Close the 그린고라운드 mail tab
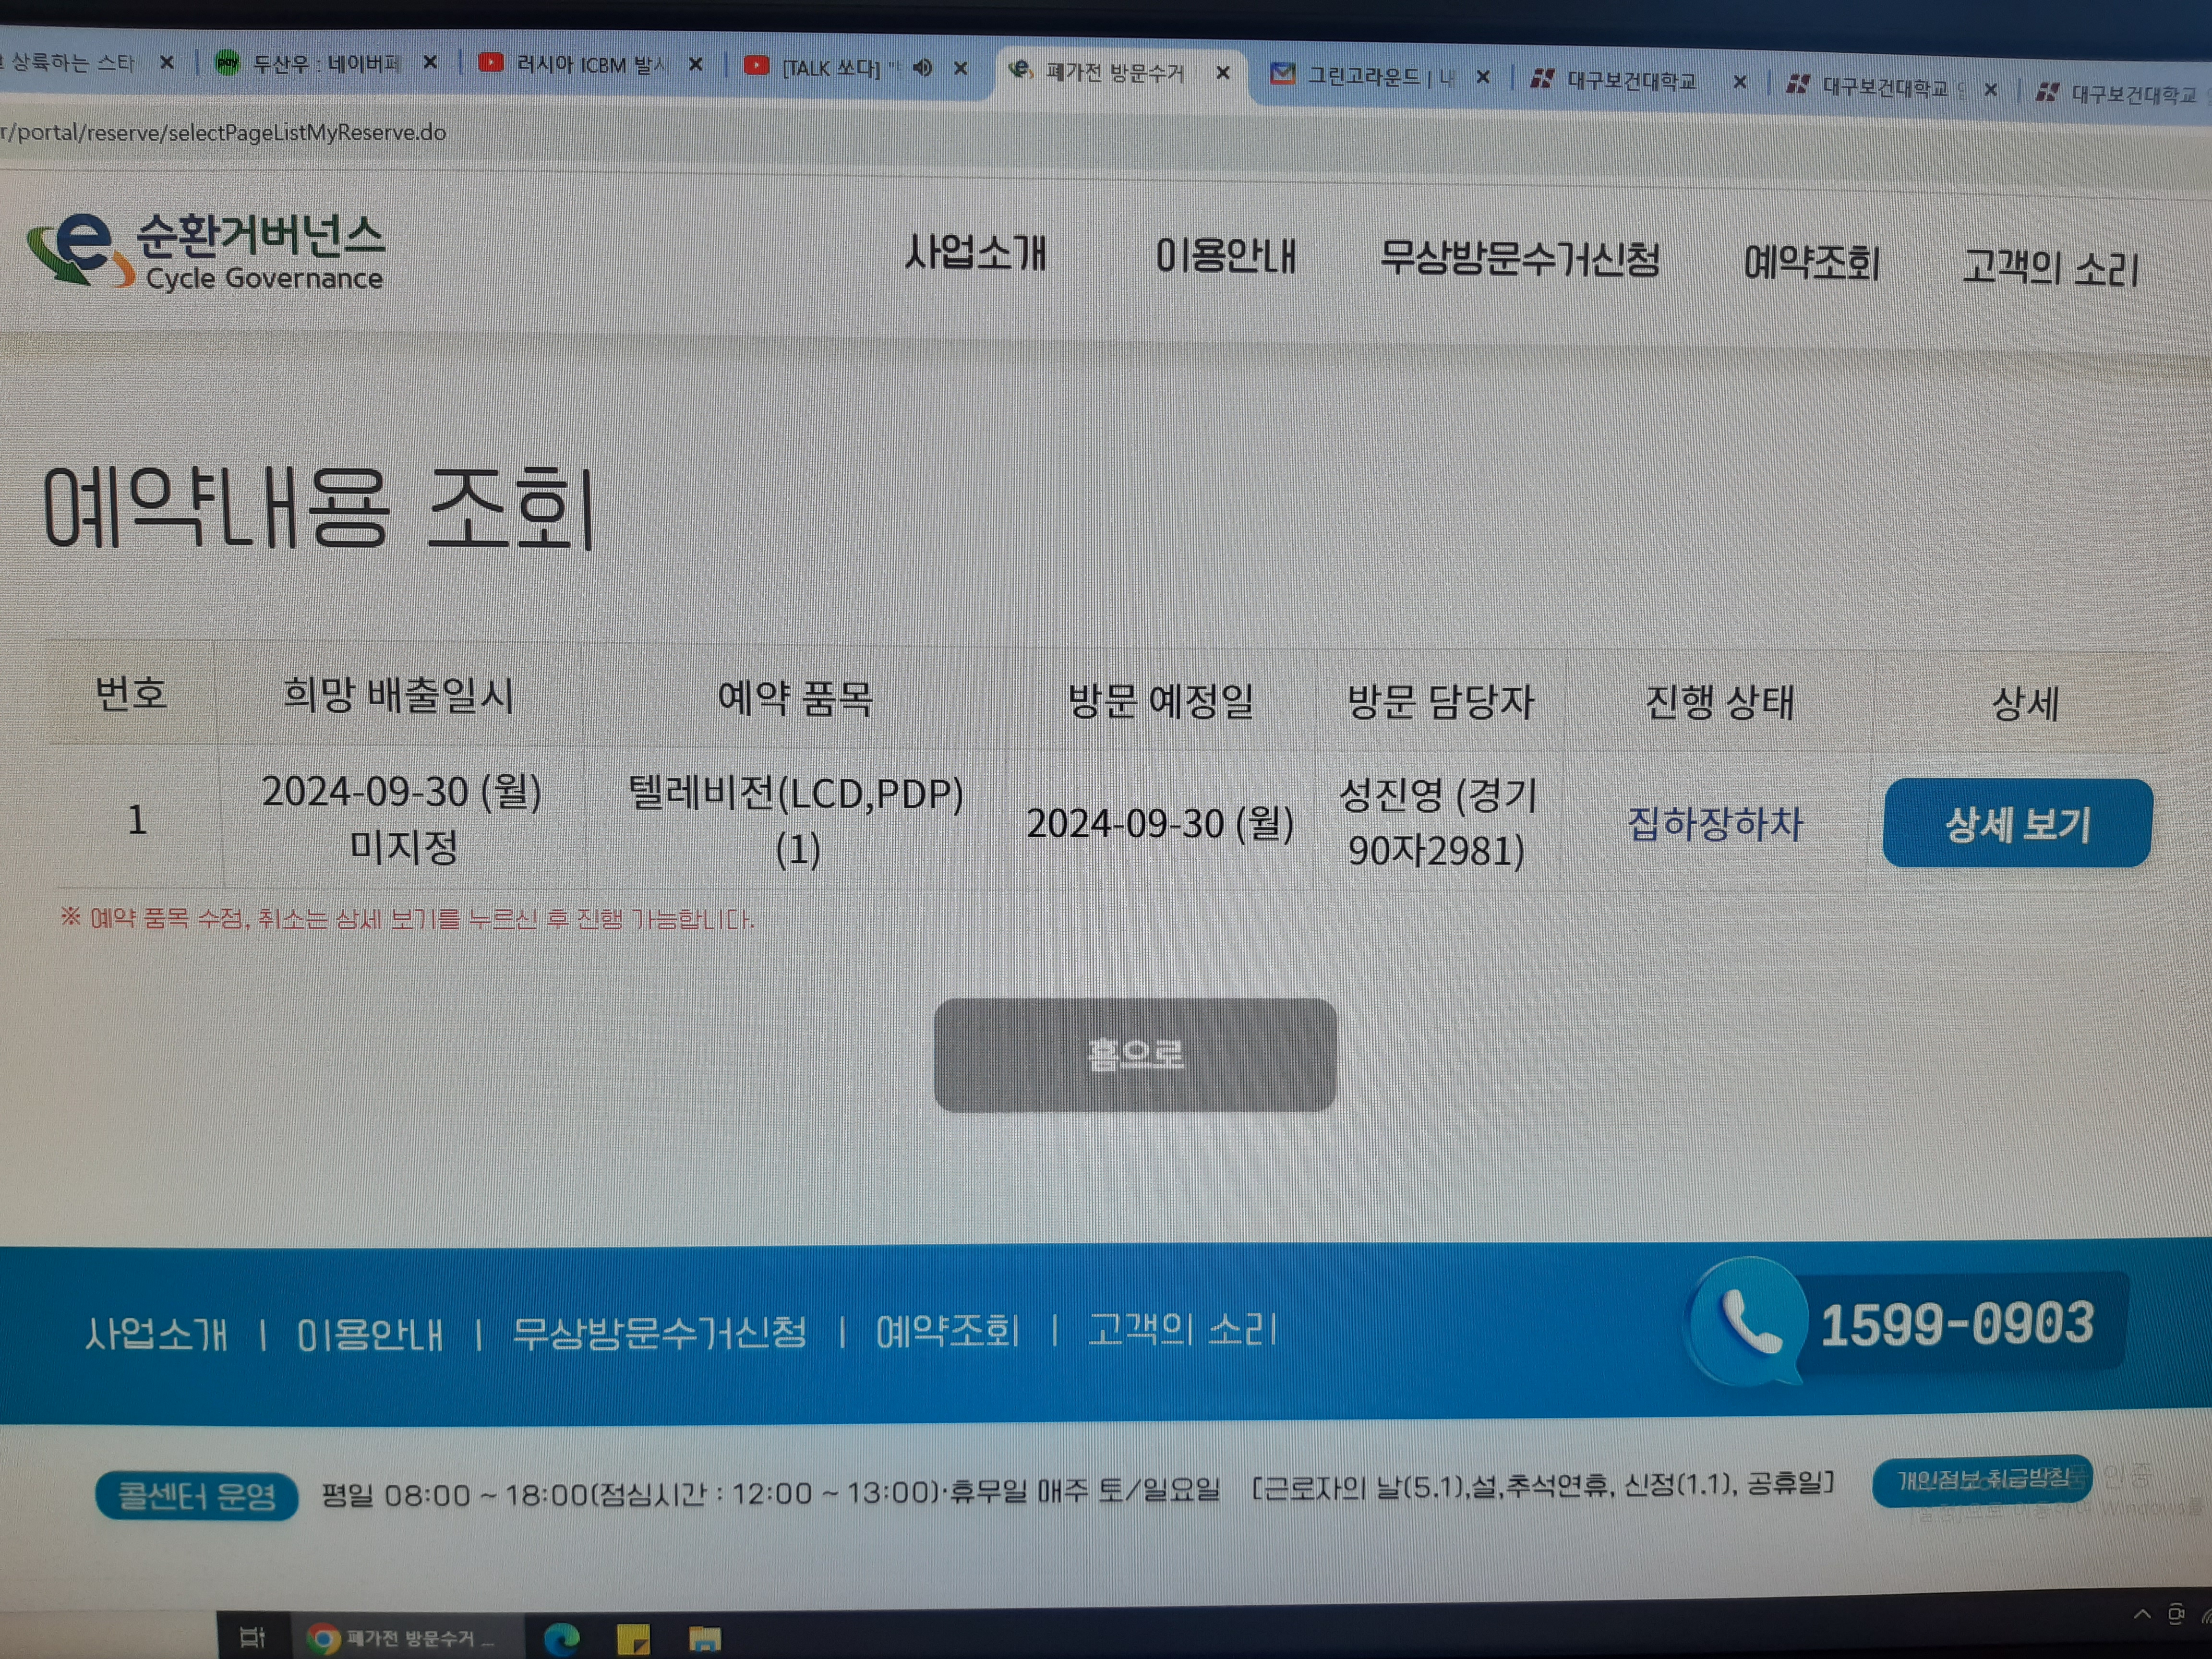The image size is (2212, 1659). (1483, 77)
